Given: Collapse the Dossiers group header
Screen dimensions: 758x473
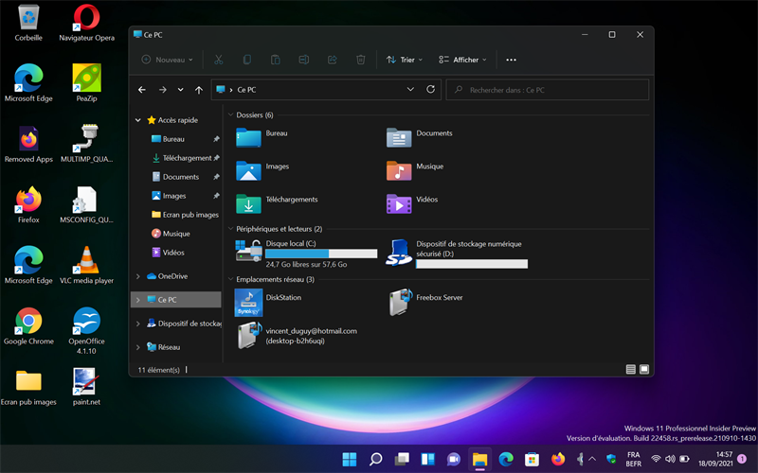Looking at the screenshot, I should pos(230,114).
